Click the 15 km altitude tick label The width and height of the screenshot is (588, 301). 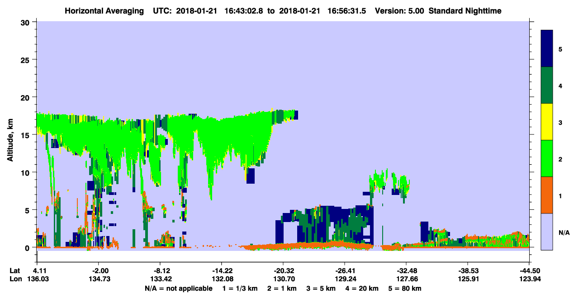pos(26,134)
